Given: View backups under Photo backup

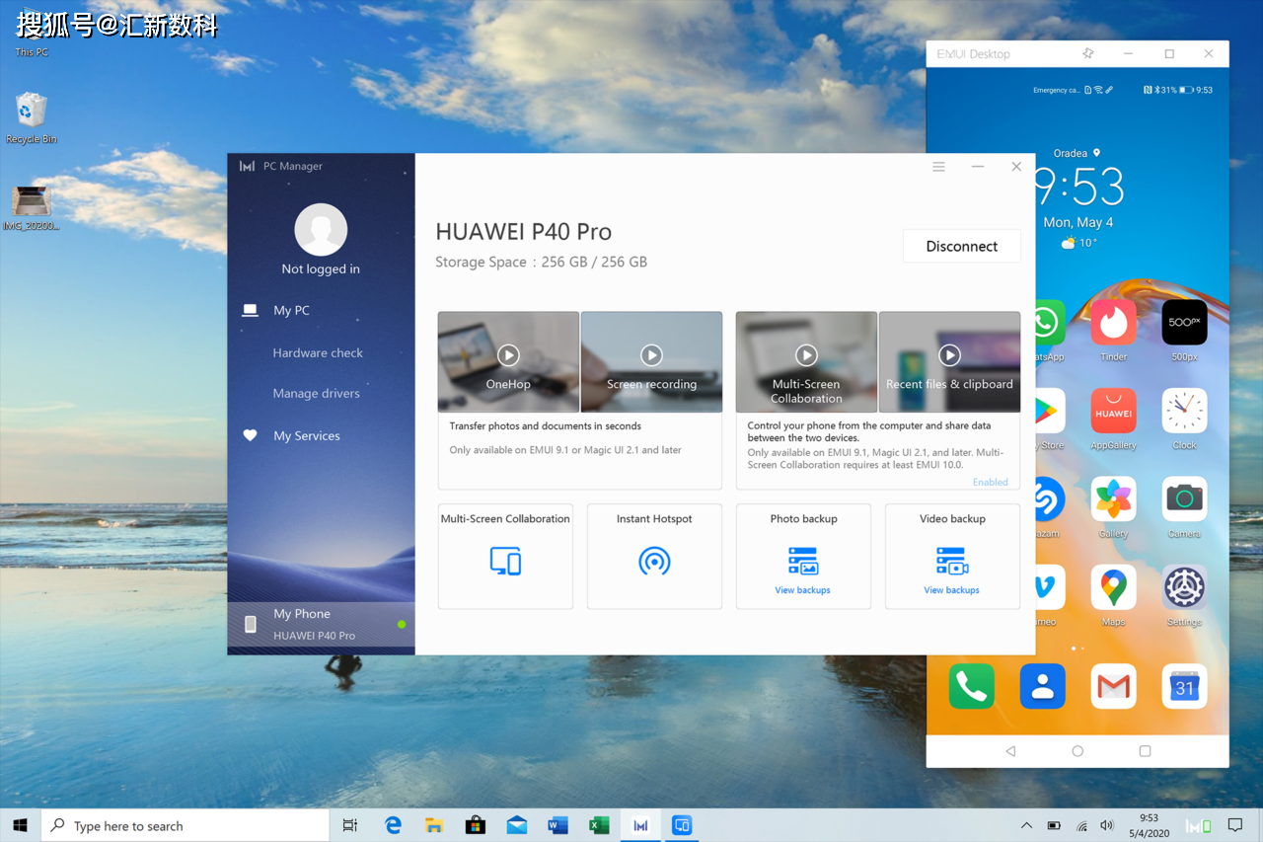Looking at the screenshot, I should (802, 590).
